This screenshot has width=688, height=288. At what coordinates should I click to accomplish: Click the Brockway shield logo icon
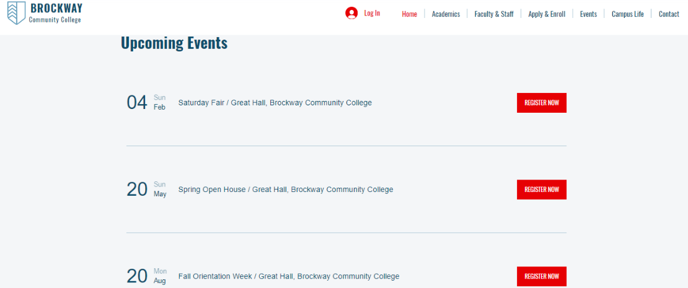pyautogui.click(x=16, y=13)
